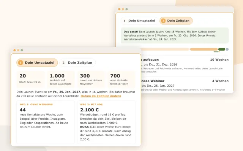Viewport: 243px width, 151px height.
Task: Open 'Dein Umsatzziel' tab in back window
Action: [x=139, y=21]
